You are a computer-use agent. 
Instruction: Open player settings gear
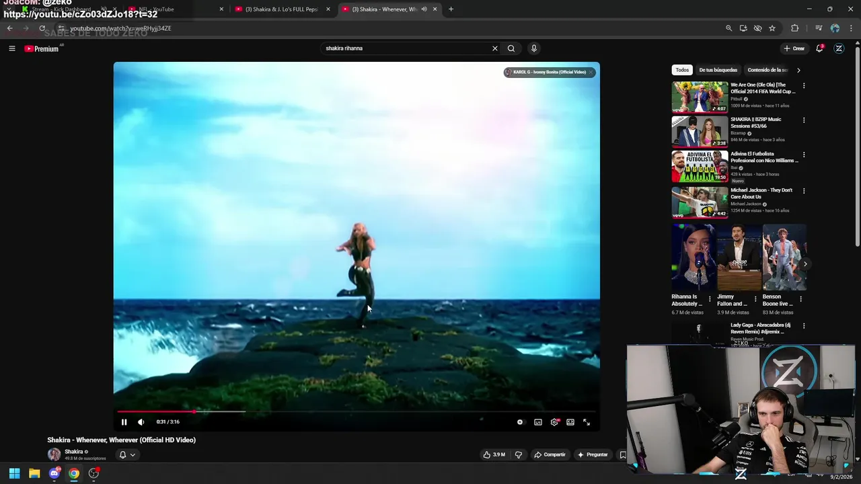554,422
